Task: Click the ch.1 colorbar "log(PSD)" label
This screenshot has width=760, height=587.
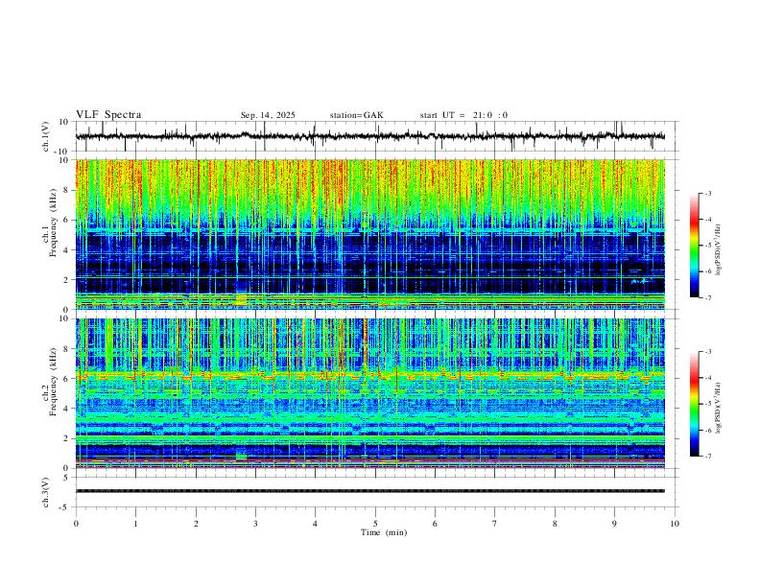Action: tap(719, 250)
